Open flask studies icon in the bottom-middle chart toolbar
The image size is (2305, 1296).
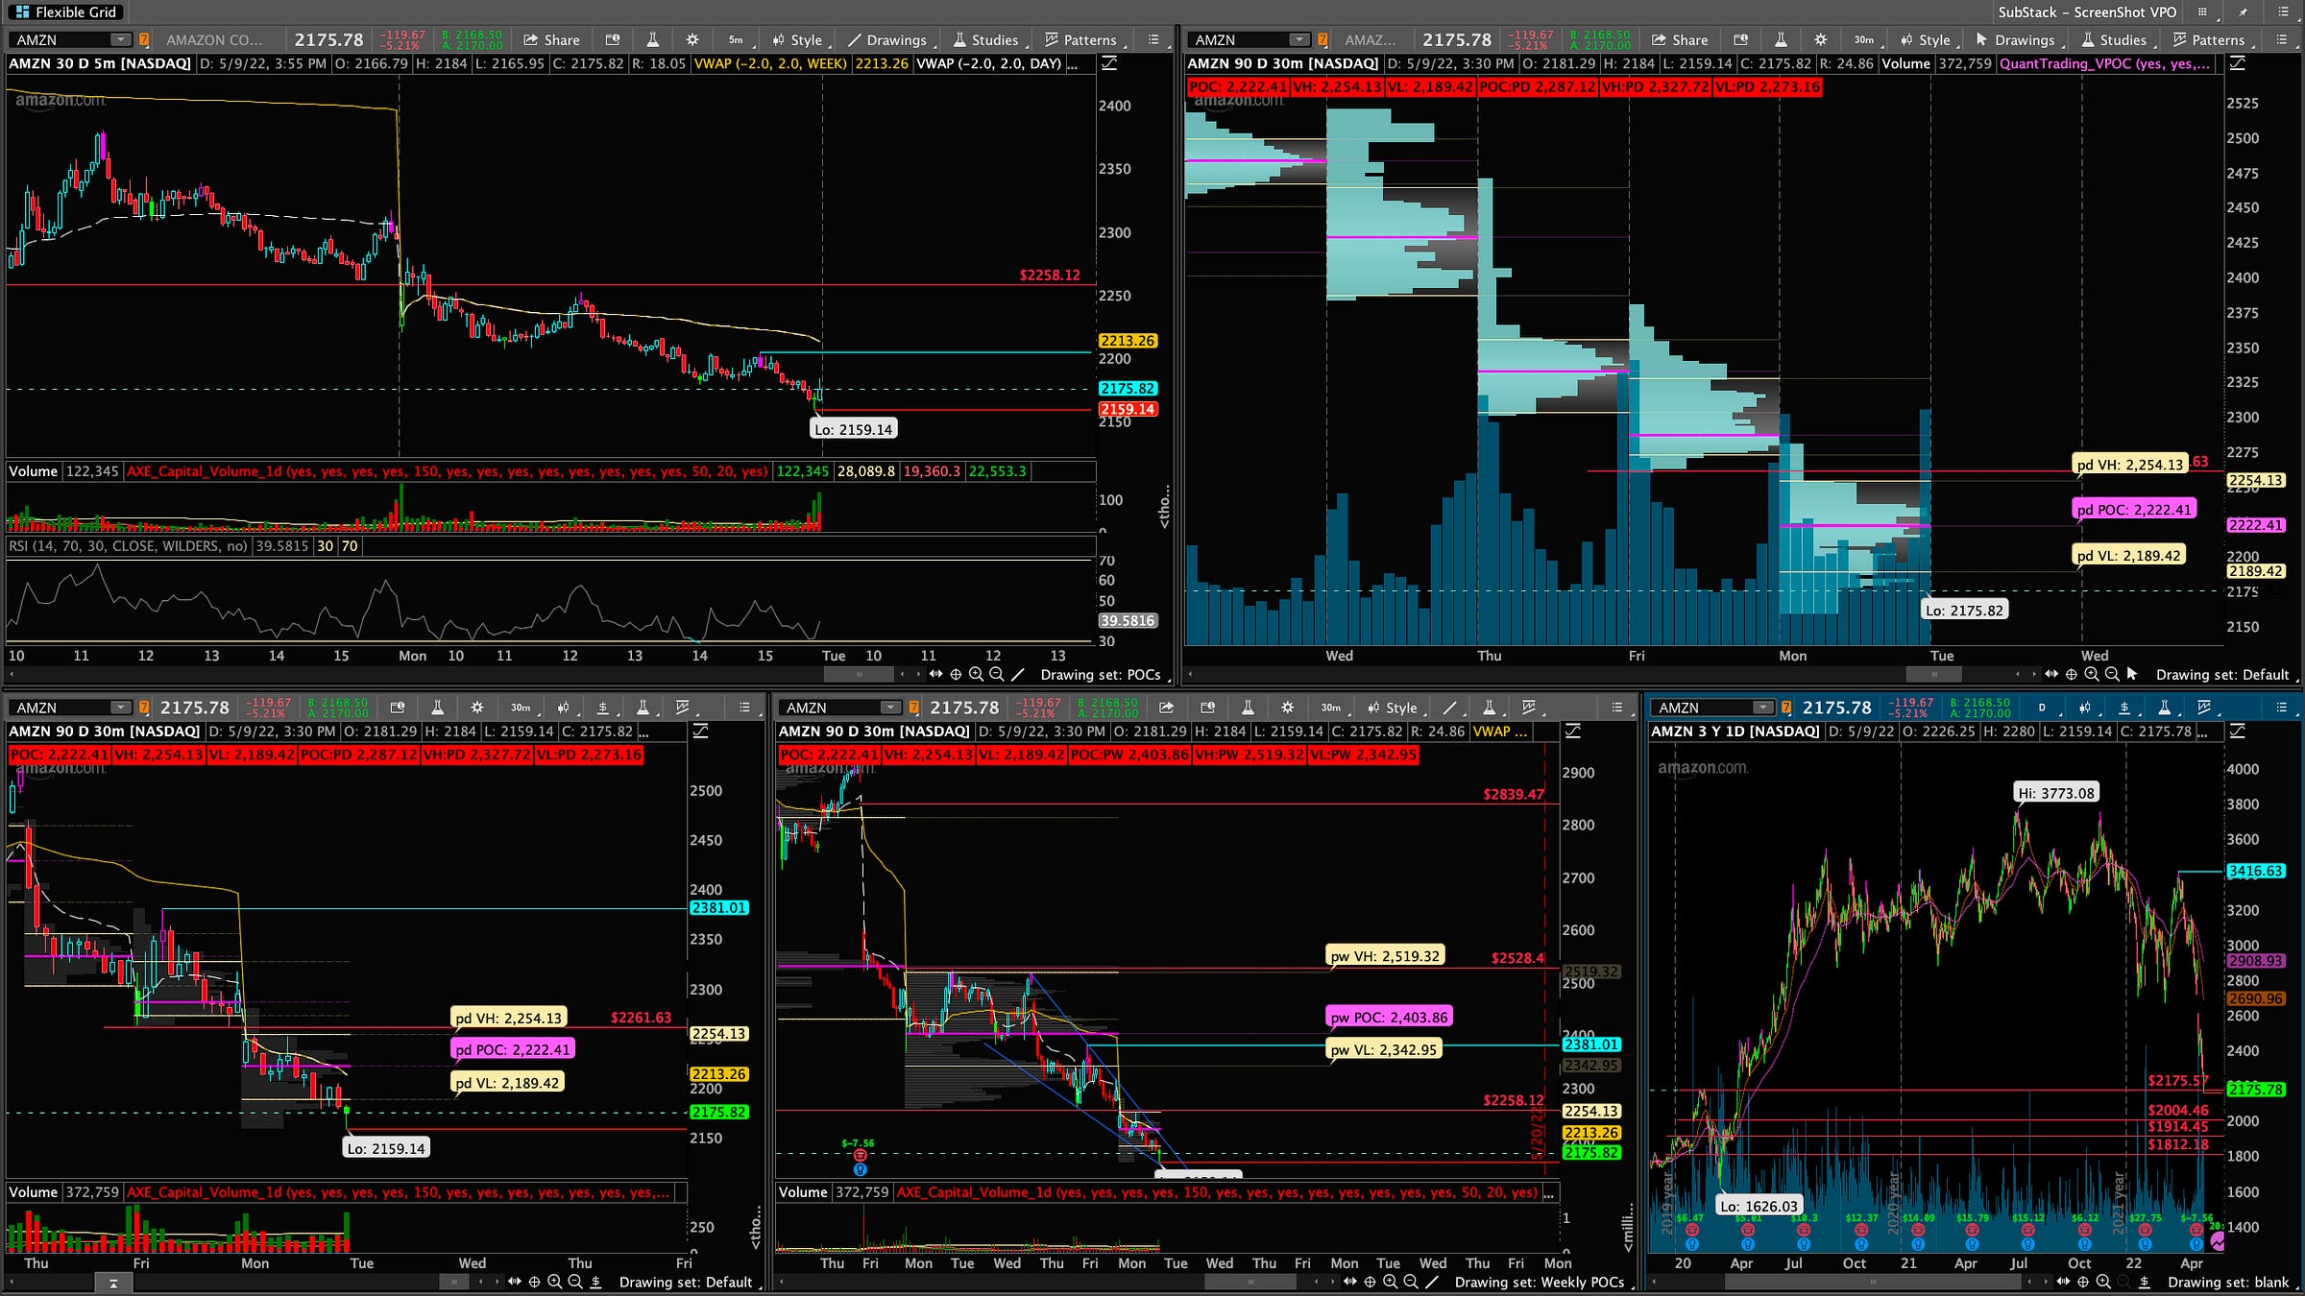tap(1489, 708)
